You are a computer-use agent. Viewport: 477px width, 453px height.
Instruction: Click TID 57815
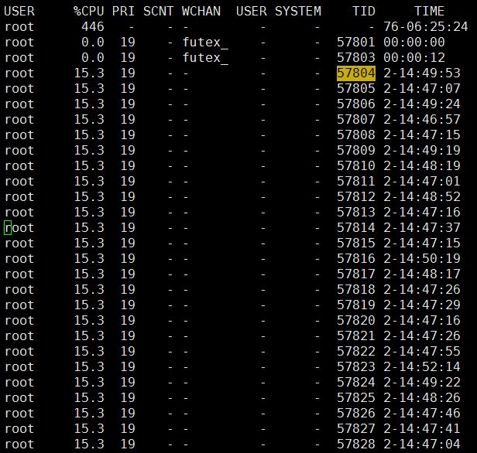click(356, 244)
